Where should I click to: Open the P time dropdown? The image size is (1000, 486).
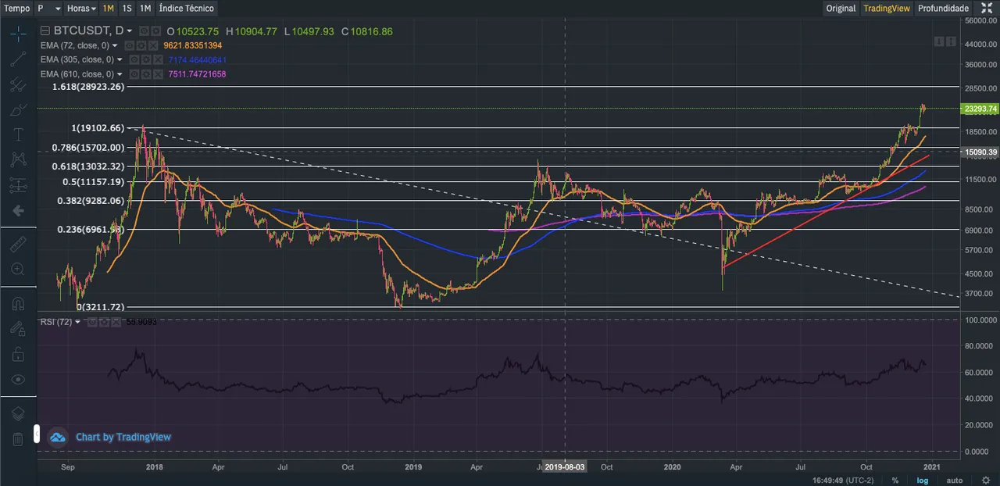coord(48,8)
